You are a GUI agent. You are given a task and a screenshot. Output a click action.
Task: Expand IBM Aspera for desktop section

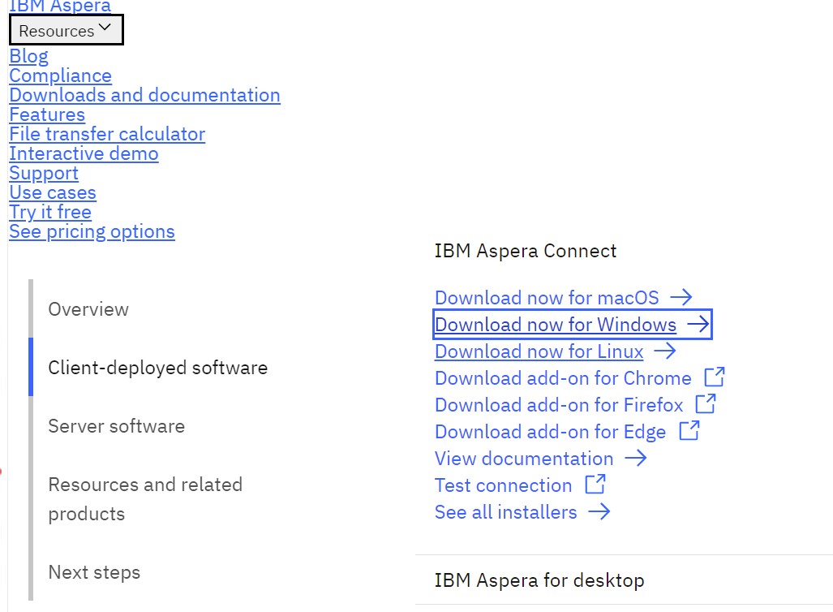click(x=624, y=580)
